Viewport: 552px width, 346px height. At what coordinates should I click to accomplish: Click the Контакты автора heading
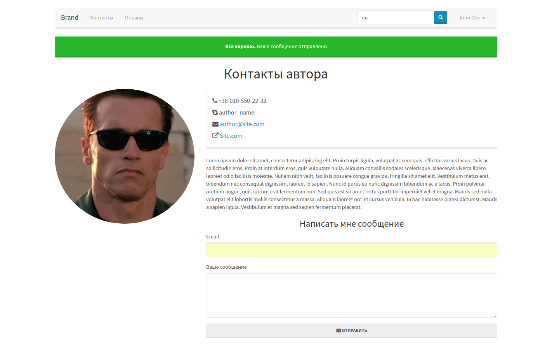pos(276,74)
